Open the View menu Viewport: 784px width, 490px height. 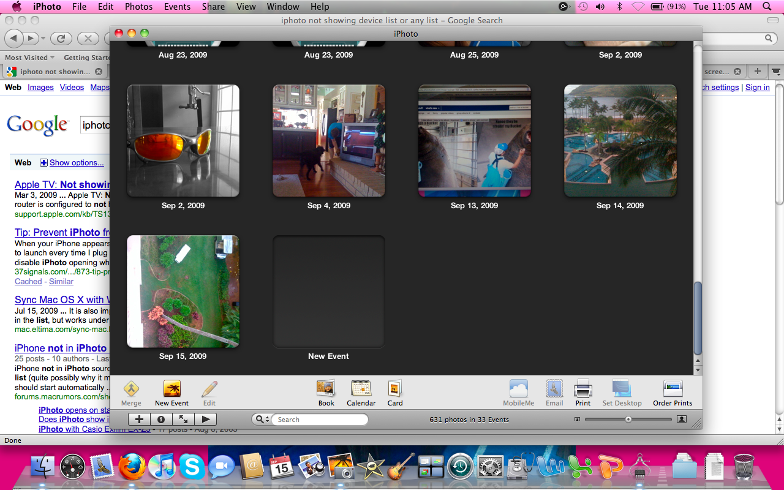(246, 7)
